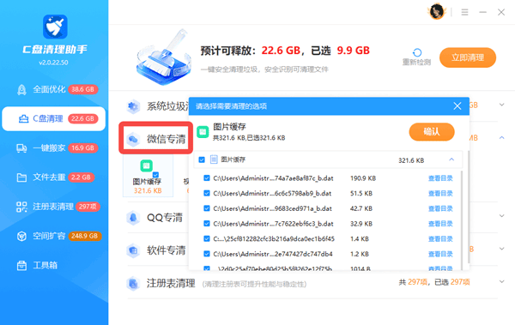Toggle the small checkbox on 图片缓存 tile
Screen dimensions: 515x325
[x=155, y=175]
